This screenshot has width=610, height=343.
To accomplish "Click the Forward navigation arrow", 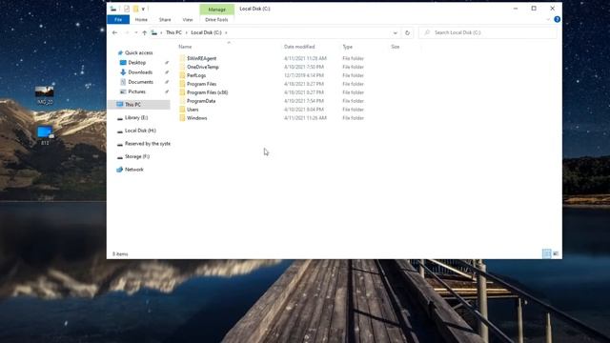I will click(x=127, y=32).
